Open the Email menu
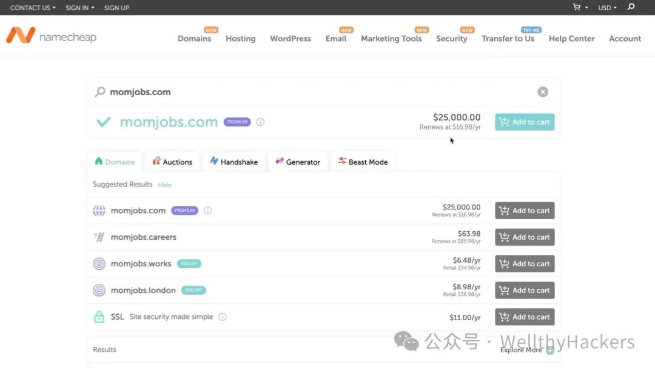The width and height of the screenshot is (655, 368). click(336, 38)
